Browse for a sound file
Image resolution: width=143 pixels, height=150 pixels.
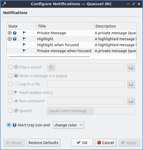coord(131,67)
